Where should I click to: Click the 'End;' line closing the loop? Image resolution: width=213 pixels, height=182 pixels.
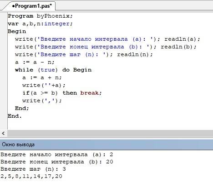[22, 108]
